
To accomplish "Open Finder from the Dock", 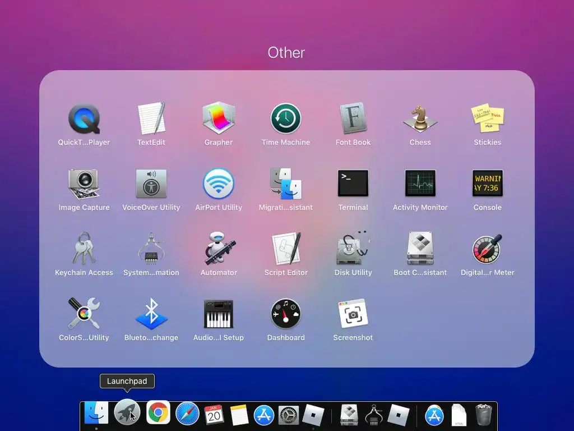I will 96,413.
